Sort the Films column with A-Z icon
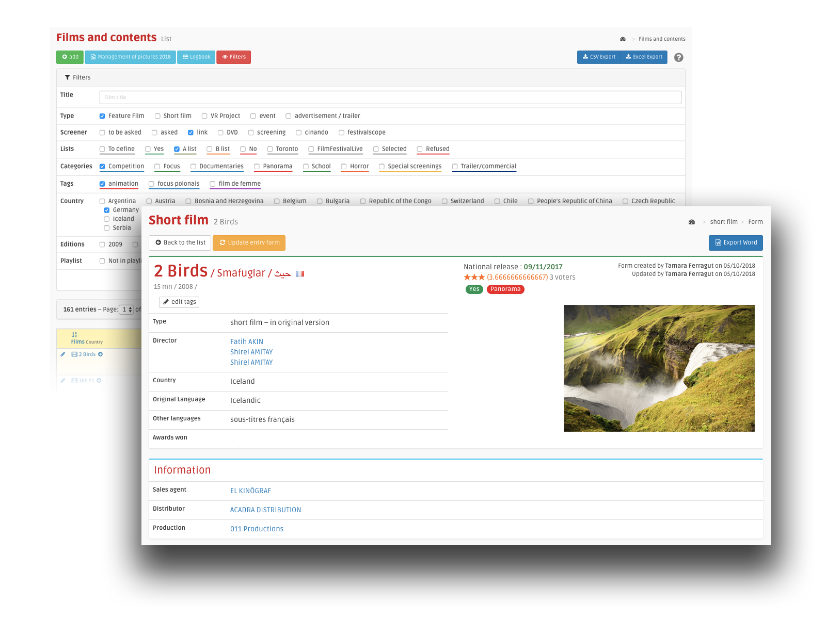Screen dimensions: 826x619 pyautogui.click(x=74, y=335)
